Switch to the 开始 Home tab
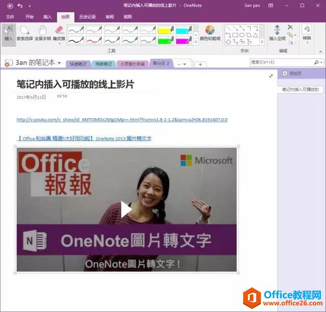Viewport: 326px width, 312px height. point(30,17)
